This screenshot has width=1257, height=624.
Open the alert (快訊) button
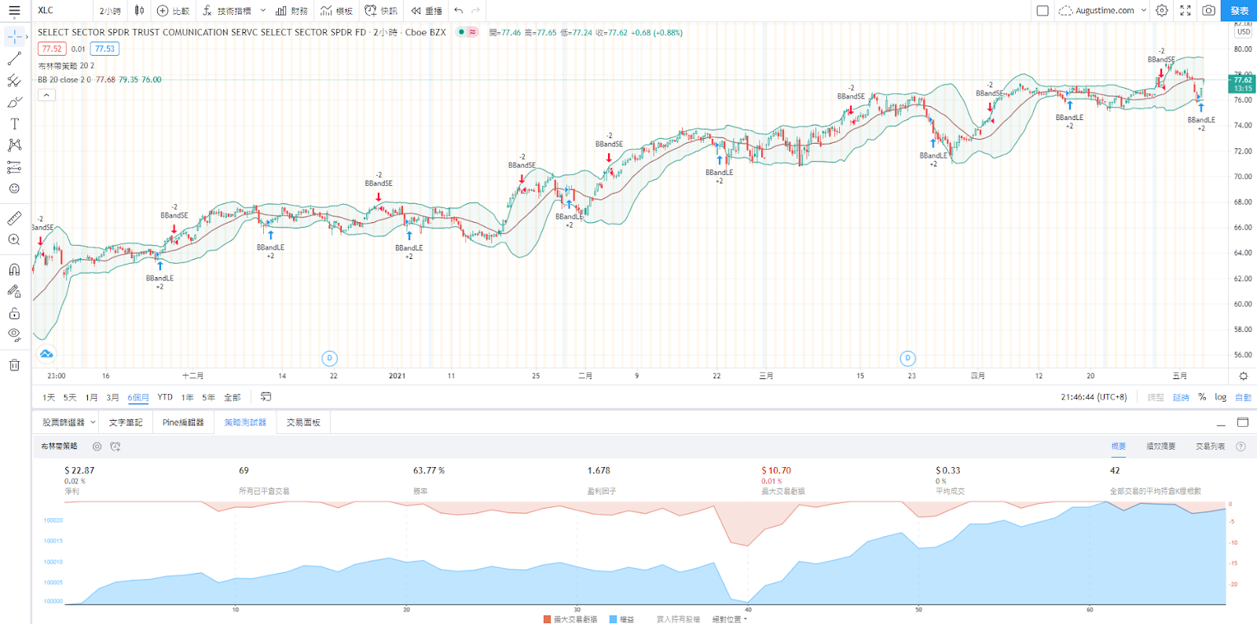[381, 10]
